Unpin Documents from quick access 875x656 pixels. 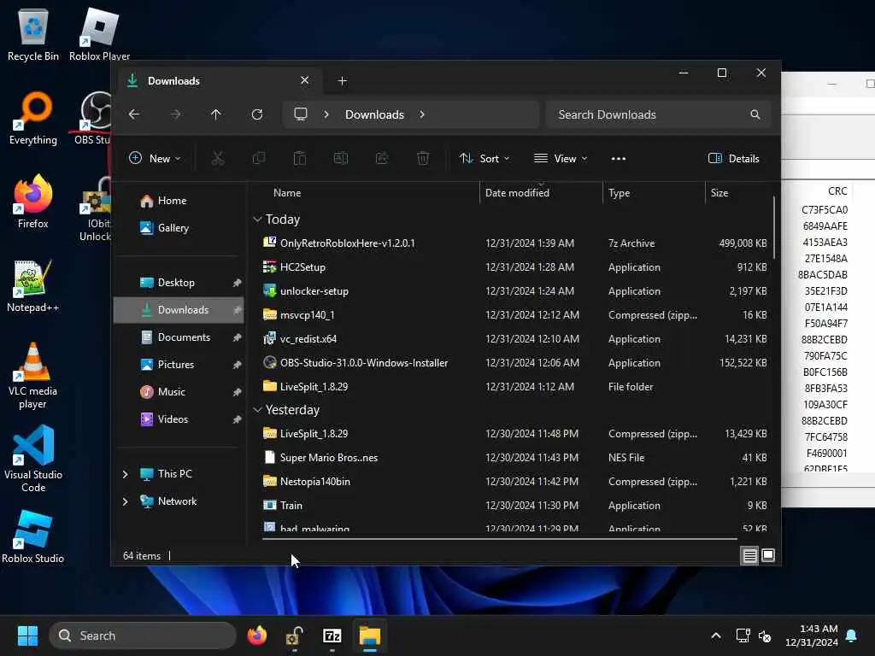(x=237, y=337)
